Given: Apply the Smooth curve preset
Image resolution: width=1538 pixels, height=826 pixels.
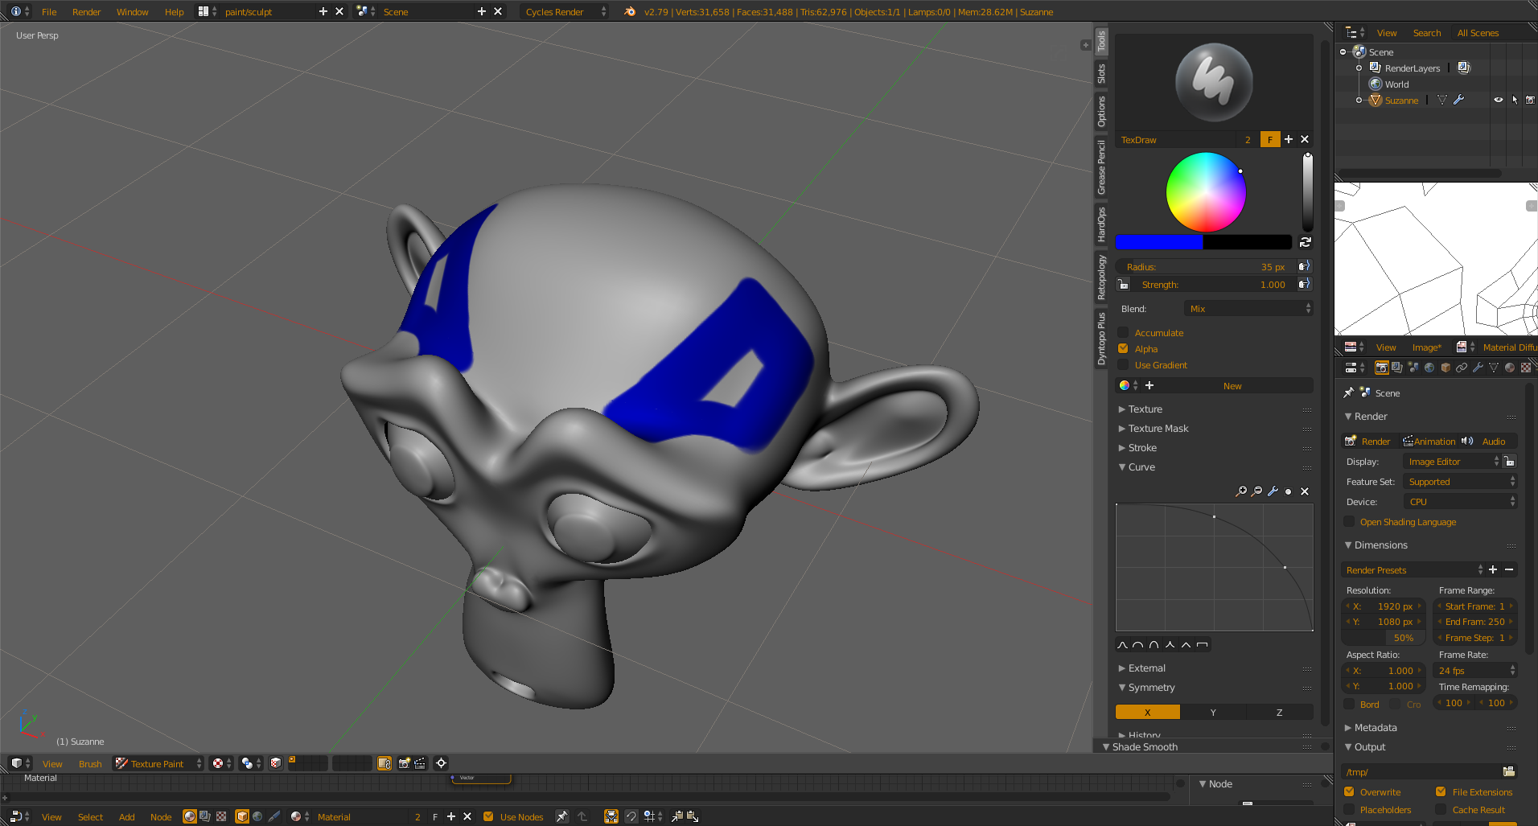Looking at the screenshot, I should tap(1122, 645).
